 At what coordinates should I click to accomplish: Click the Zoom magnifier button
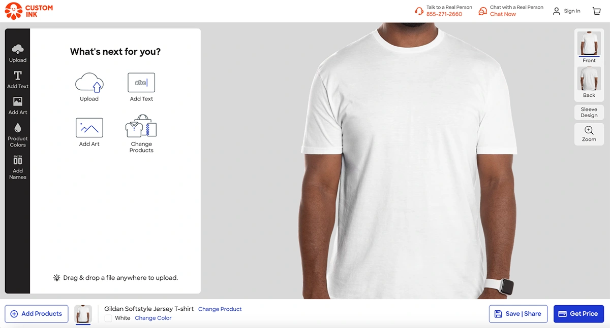tap(589, 134)
